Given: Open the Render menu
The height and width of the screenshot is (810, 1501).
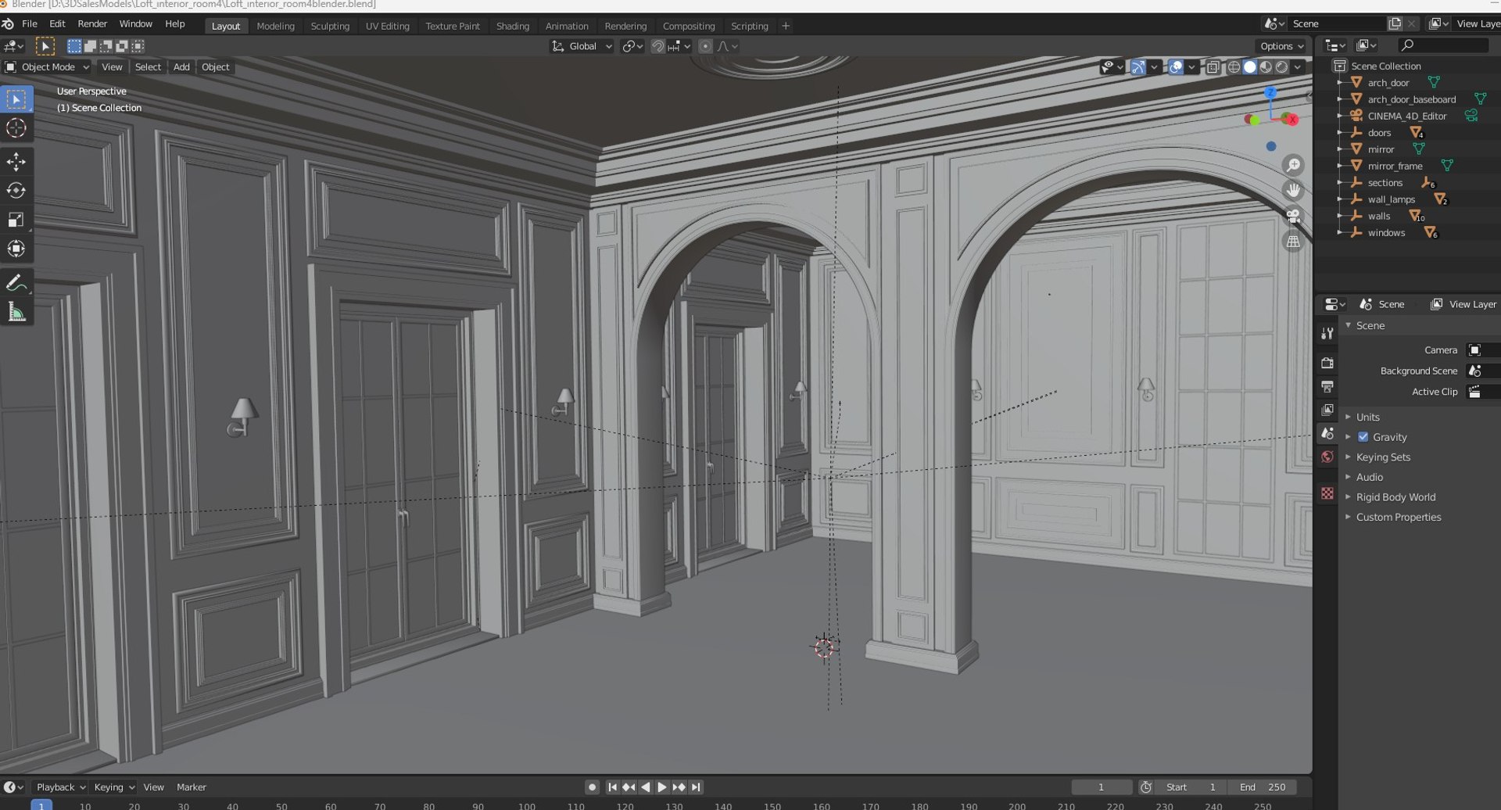Looking at the screenshot, I should coord(92,24).
